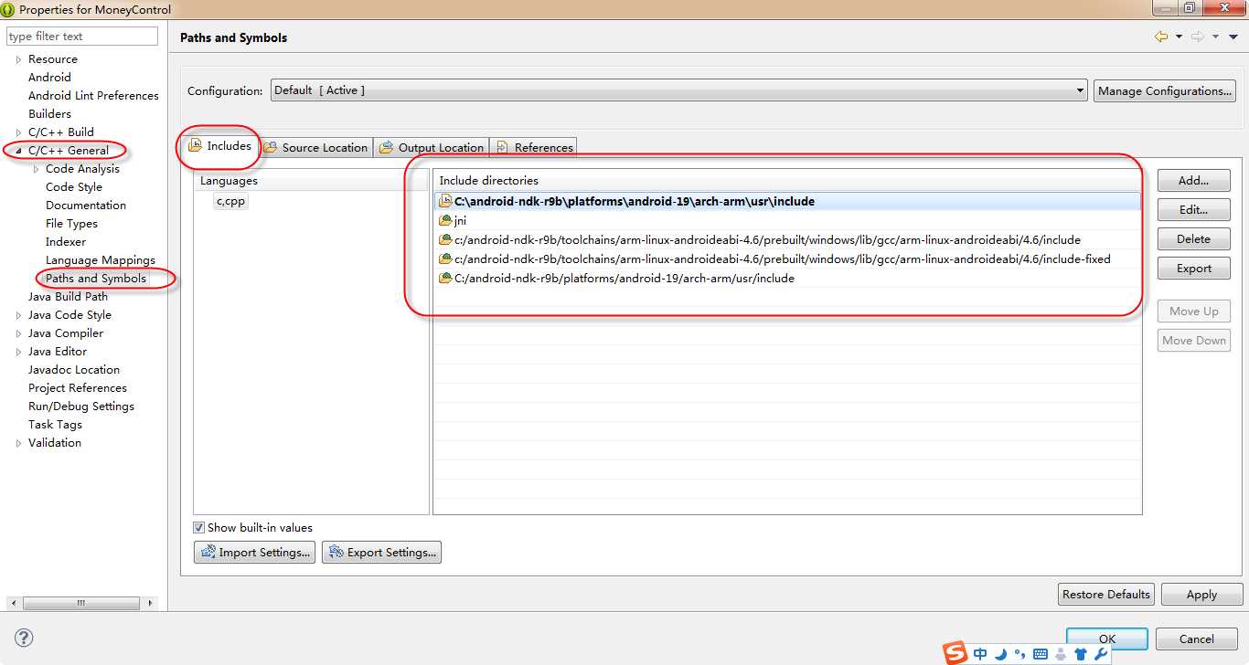The image size is (1249, 665).
Task: Toggle Show built-in values checkbox
Action: click(198, 527)
